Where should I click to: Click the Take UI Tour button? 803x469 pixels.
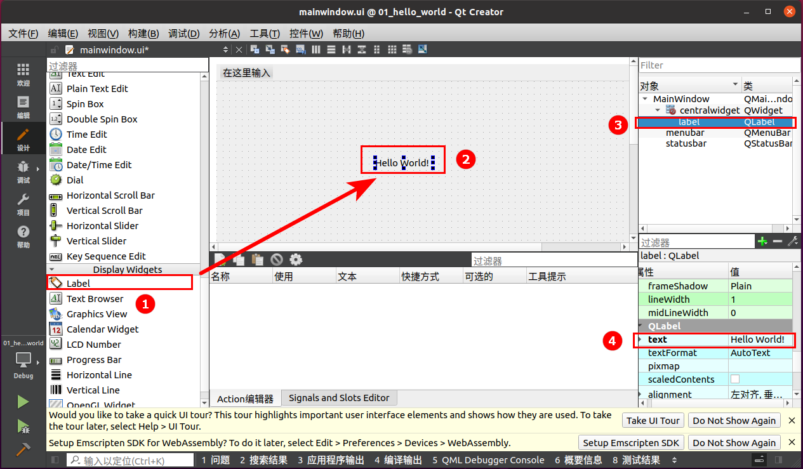(653, 420)
